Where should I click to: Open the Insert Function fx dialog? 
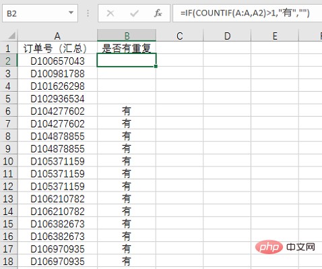pos(158,13)
